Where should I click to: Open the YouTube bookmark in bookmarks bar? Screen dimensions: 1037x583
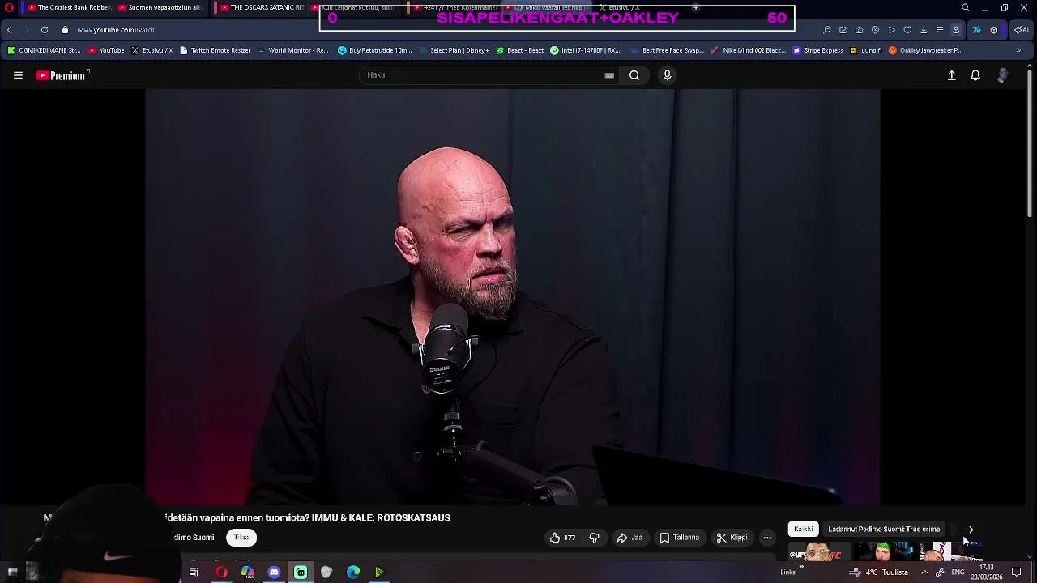tap(106, 50)
